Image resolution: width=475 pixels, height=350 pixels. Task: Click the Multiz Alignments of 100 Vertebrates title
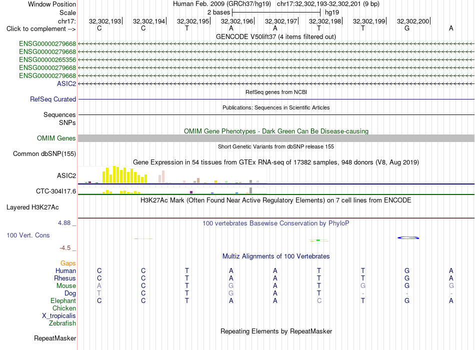coord(276,256)
